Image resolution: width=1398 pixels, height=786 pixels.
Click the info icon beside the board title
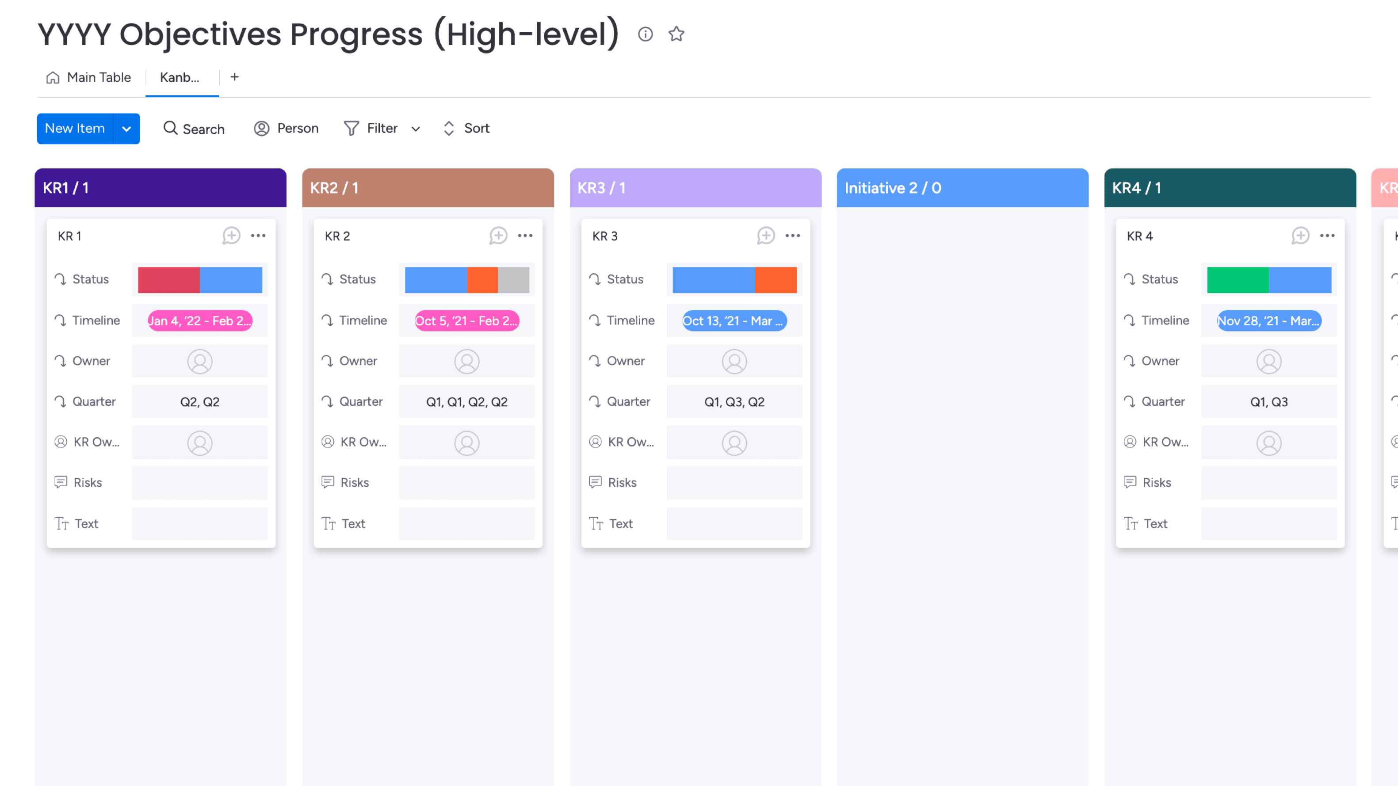tap(646, 34)
